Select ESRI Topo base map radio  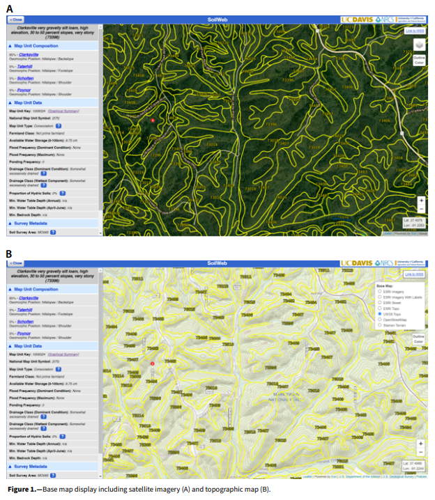pyautogui.click(x=380, y=308)
